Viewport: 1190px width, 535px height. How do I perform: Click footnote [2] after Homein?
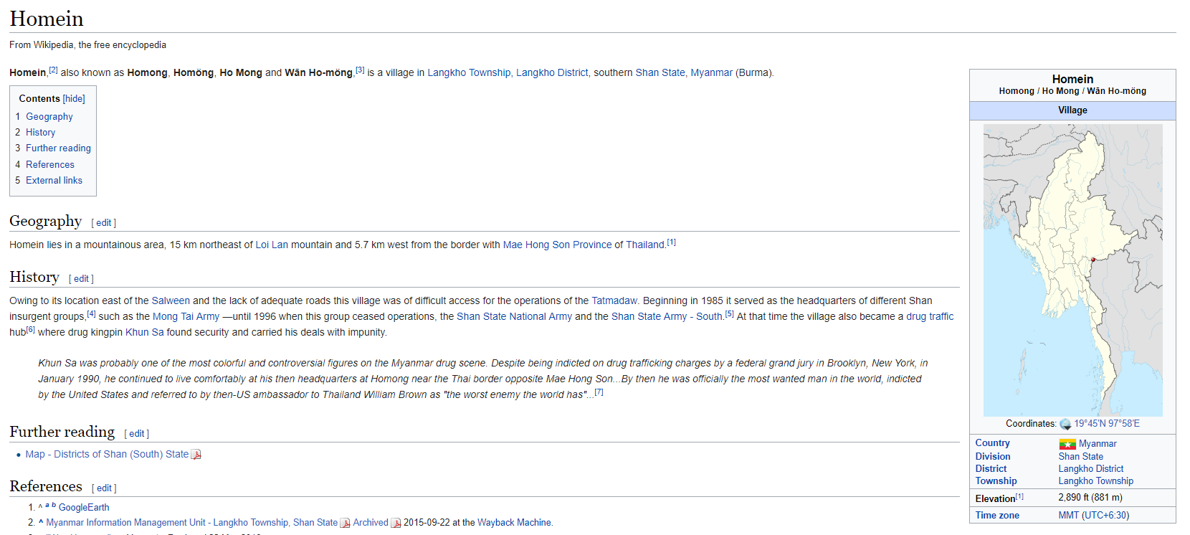pos(53,70)
